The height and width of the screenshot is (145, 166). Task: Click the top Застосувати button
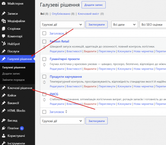[x=97, y=25]
